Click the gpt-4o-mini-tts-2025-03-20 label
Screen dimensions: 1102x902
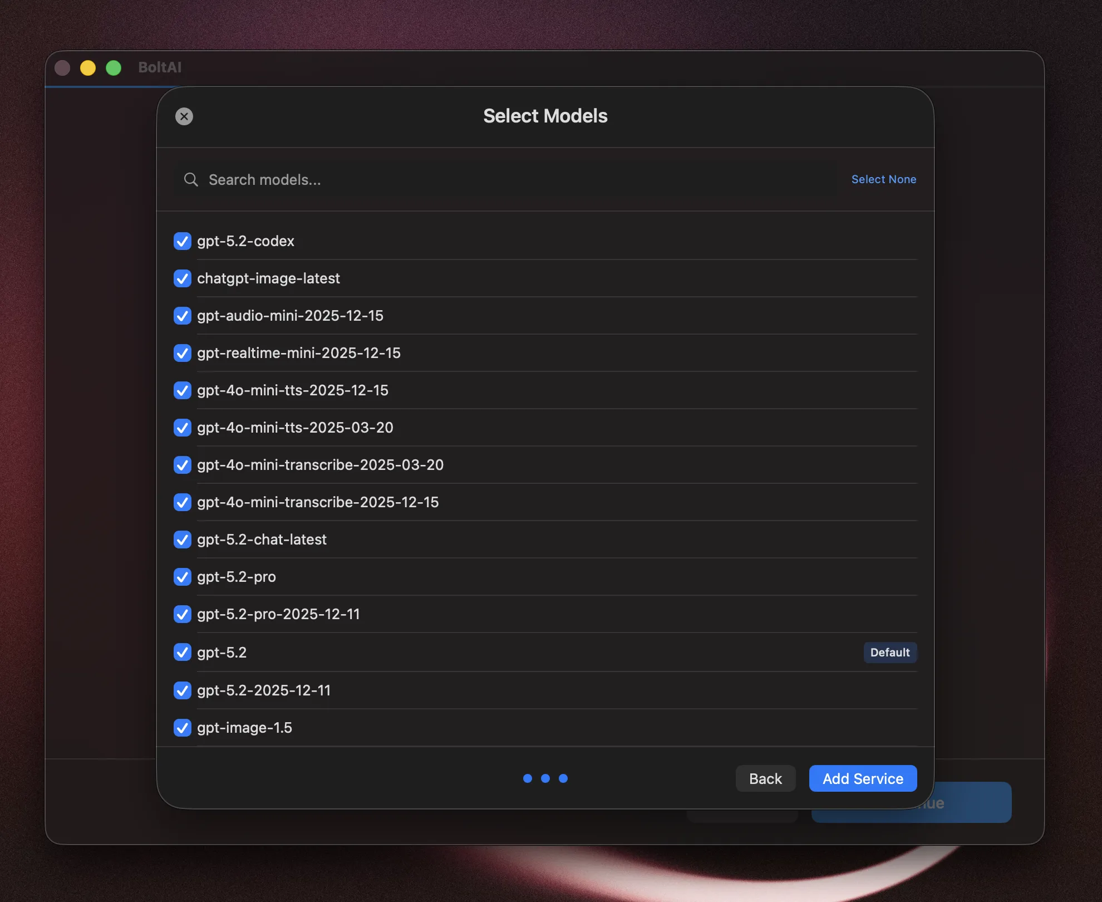coord(295,428)
